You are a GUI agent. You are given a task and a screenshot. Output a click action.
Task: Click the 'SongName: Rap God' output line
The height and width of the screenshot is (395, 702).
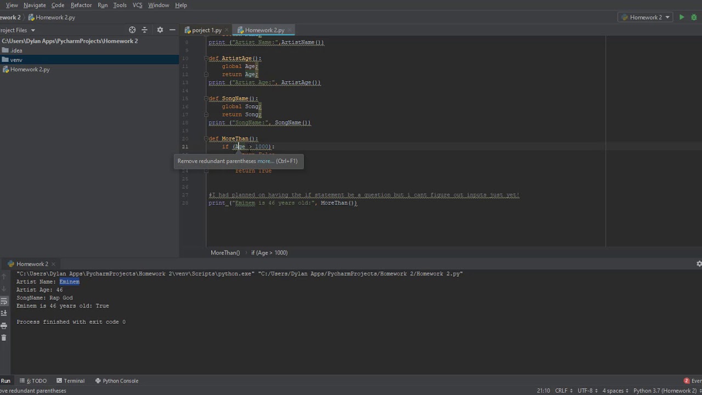pos(44,298)
